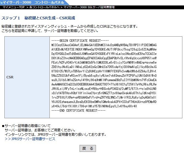Click the BEGIN CERTIFICATE REQUEST line
This screenshot has height=154, width=184.
[76, 40]
